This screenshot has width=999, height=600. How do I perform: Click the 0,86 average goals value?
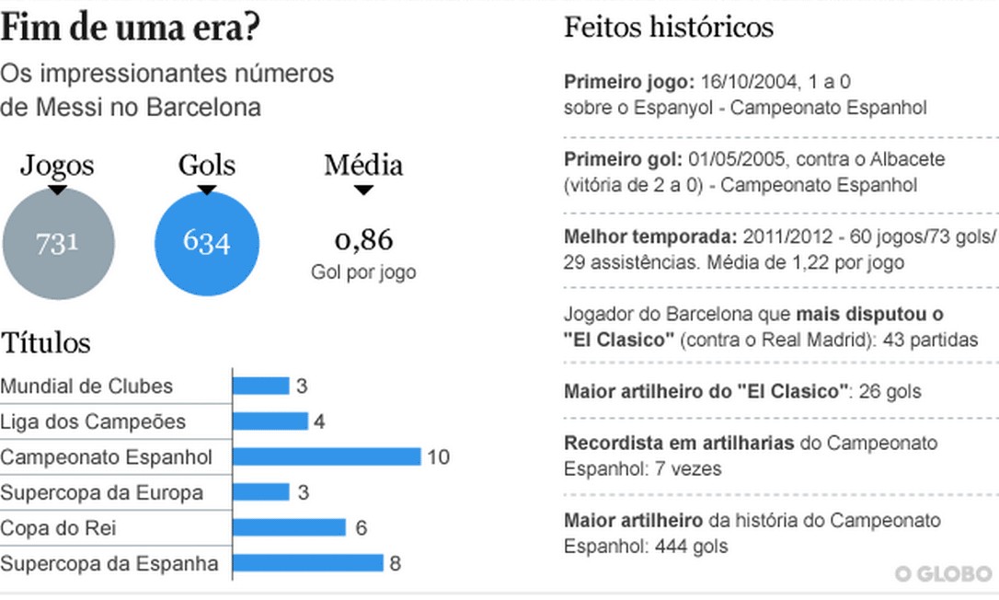tap(363, 241)
